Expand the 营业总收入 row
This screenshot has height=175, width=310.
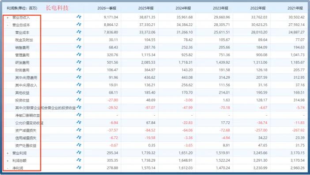coord(8,18)
